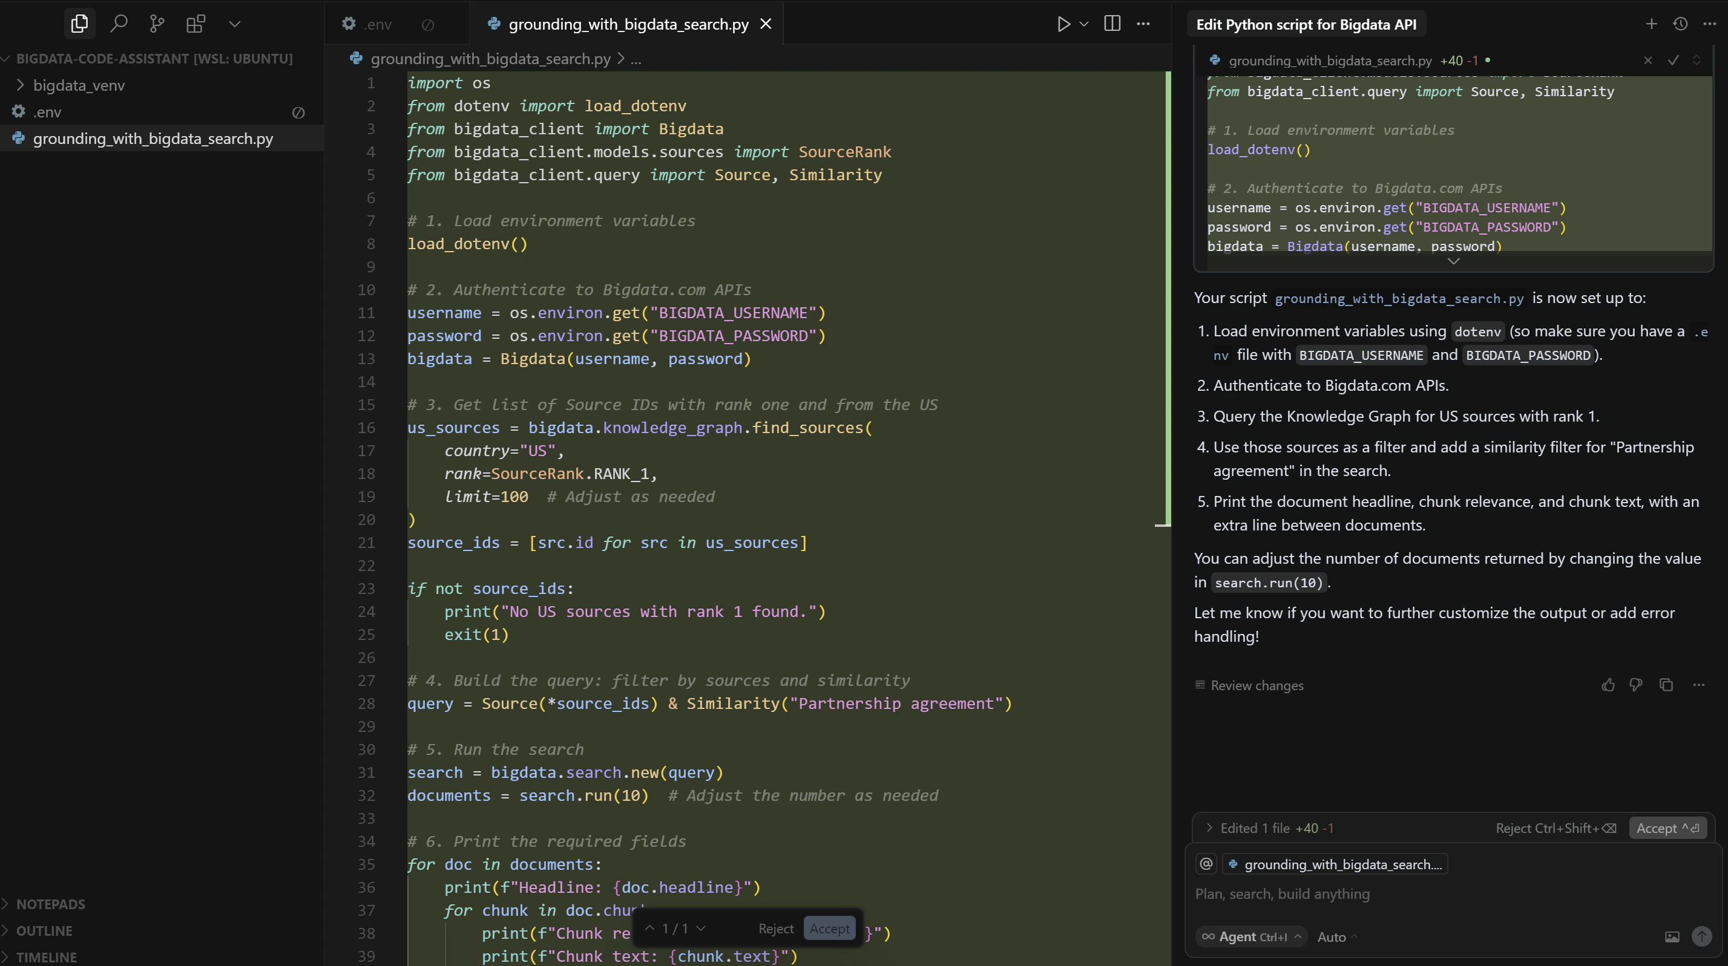Click the 'load_dotenv()' call on line 8

pos(467,244)
